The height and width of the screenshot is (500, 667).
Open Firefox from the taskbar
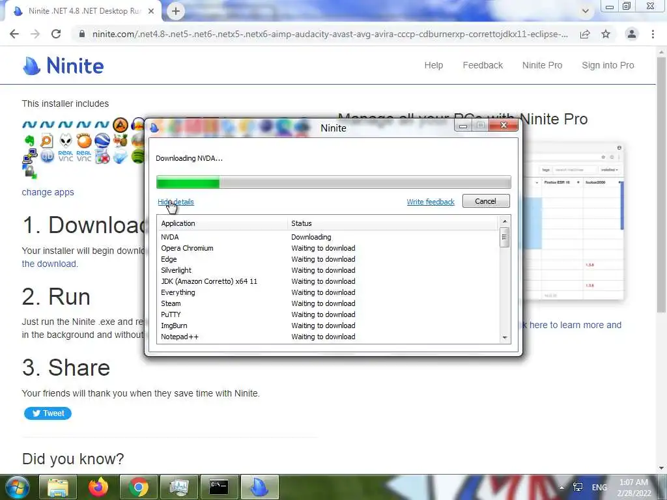coord(98,487)
